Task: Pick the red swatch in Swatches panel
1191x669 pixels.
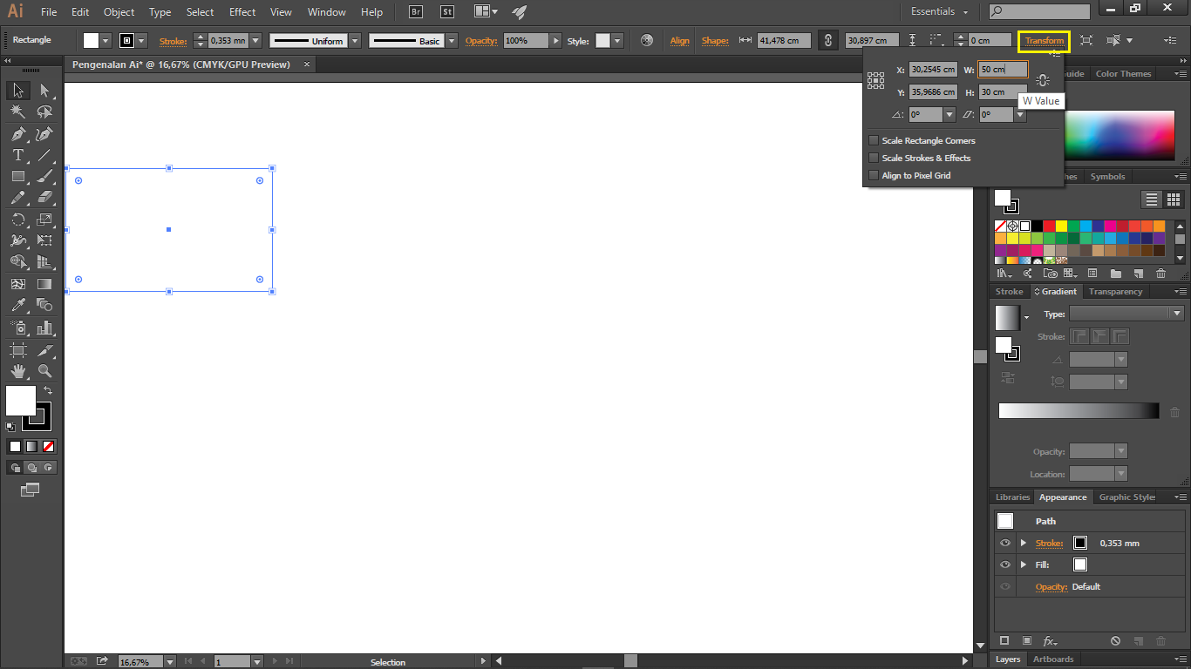Action: coord(1049,226)
